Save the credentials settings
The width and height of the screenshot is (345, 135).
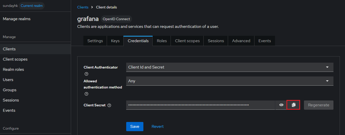point(135,126)
